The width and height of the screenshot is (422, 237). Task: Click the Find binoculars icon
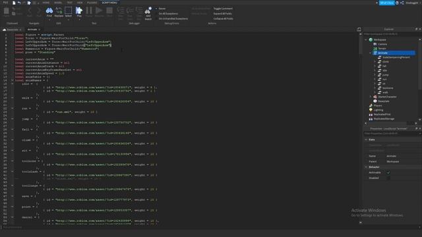click(49, 11)
